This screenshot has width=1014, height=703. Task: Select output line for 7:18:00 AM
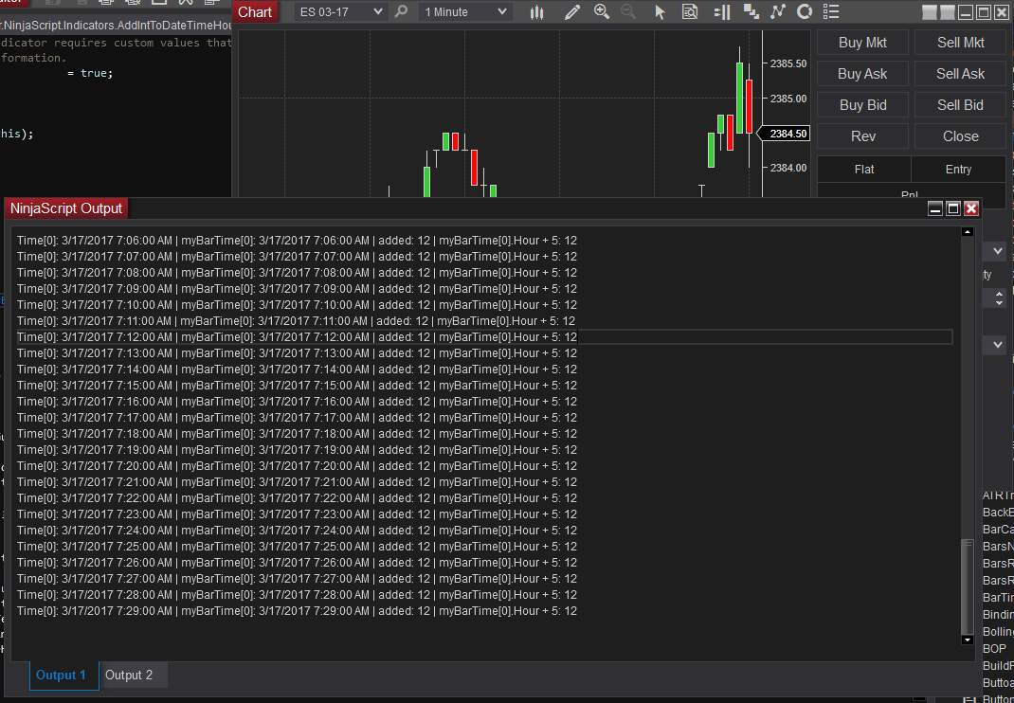(x=297, y=433)
